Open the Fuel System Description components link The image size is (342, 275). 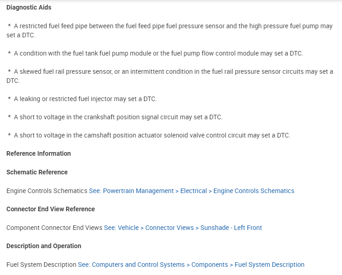(x=191, y=265)
